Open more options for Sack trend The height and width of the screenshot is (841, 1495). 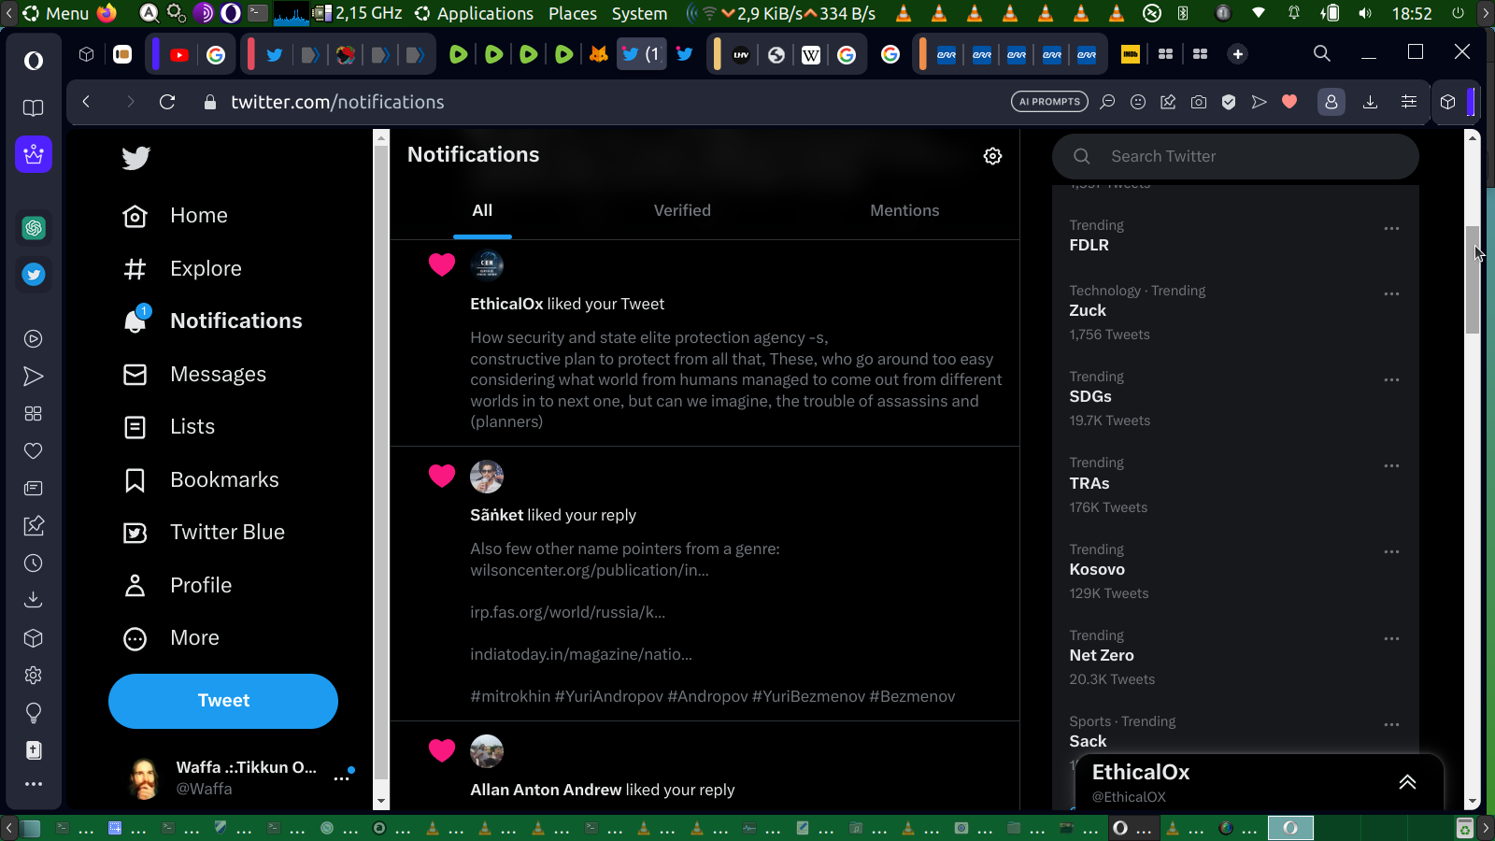pyautogui.click(x=1391, y=725)
